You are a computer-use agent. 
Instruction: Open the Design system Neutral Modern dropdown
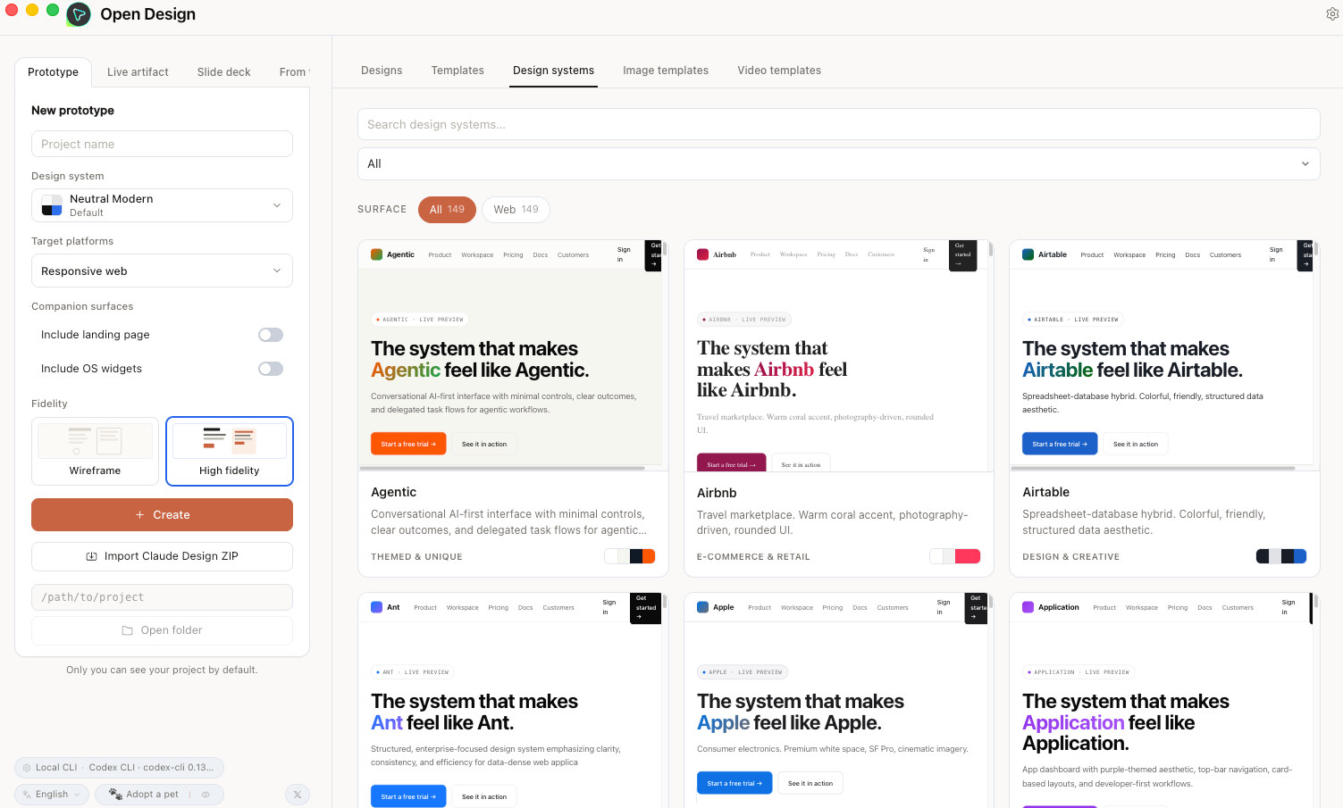click(162, 205)
